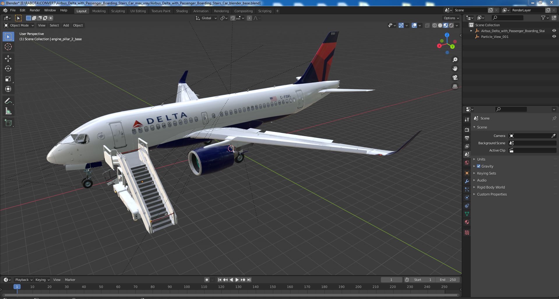Expand the Audio panel
Image resolution: width=559 pixels, height=299 pixels.
(x=482, y=180)
